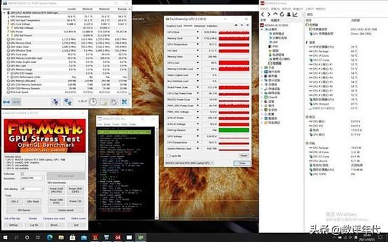Screen dimensions: 388x242
Task: Open Mail app from taskbar
Action: pos(84,237)
